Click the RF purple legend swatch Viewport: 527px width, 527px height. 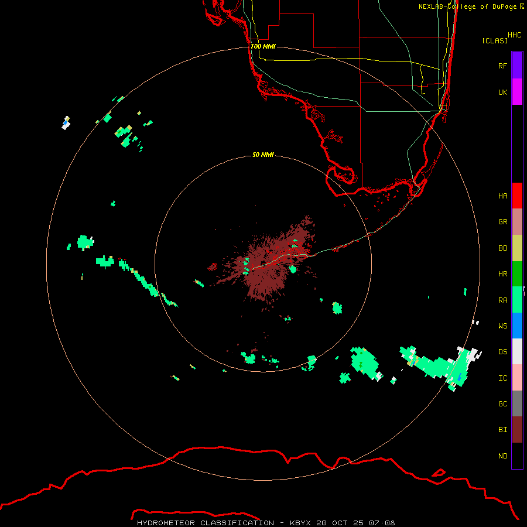pos(517,66)
